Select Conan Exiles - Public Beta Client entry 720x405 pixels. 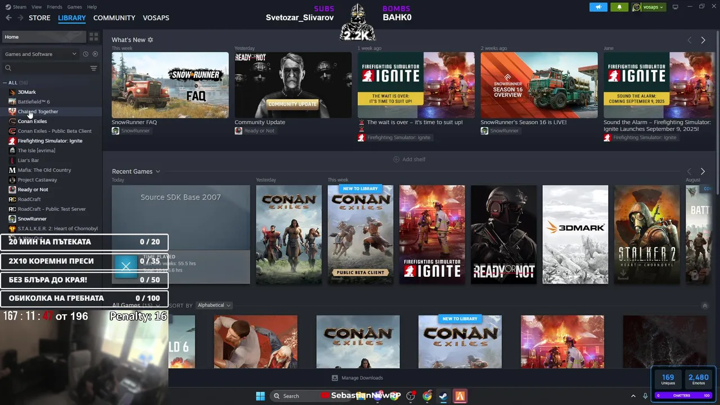click(55, 131)
